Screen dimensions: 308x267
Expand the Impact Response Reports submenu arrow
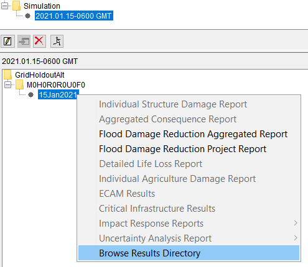pos(296,223)
